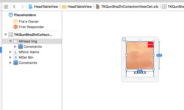
Task: Click the MDel Btn button icon
Action: pyautogui.click(x=16, y=57)
